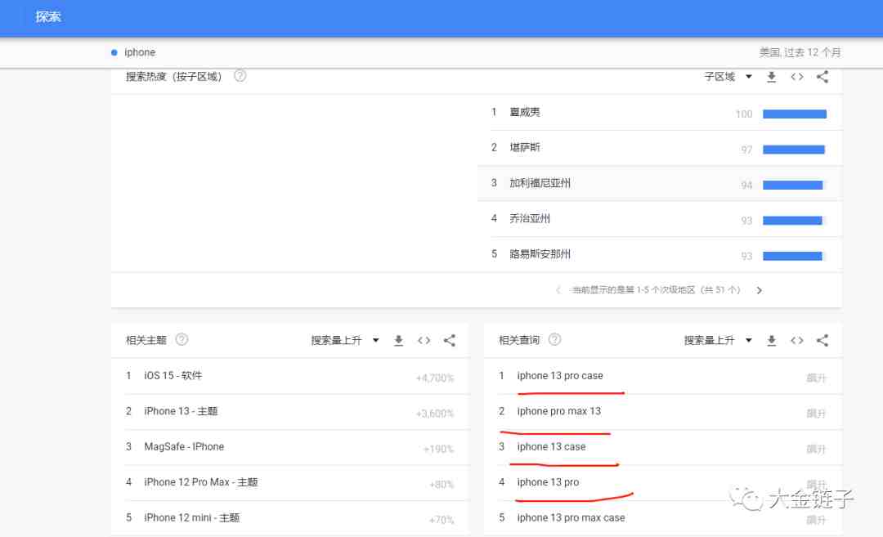This screenshot has height=537, width=883.
Task: Download the 相关查询 data
Action: tap(771, 341)
